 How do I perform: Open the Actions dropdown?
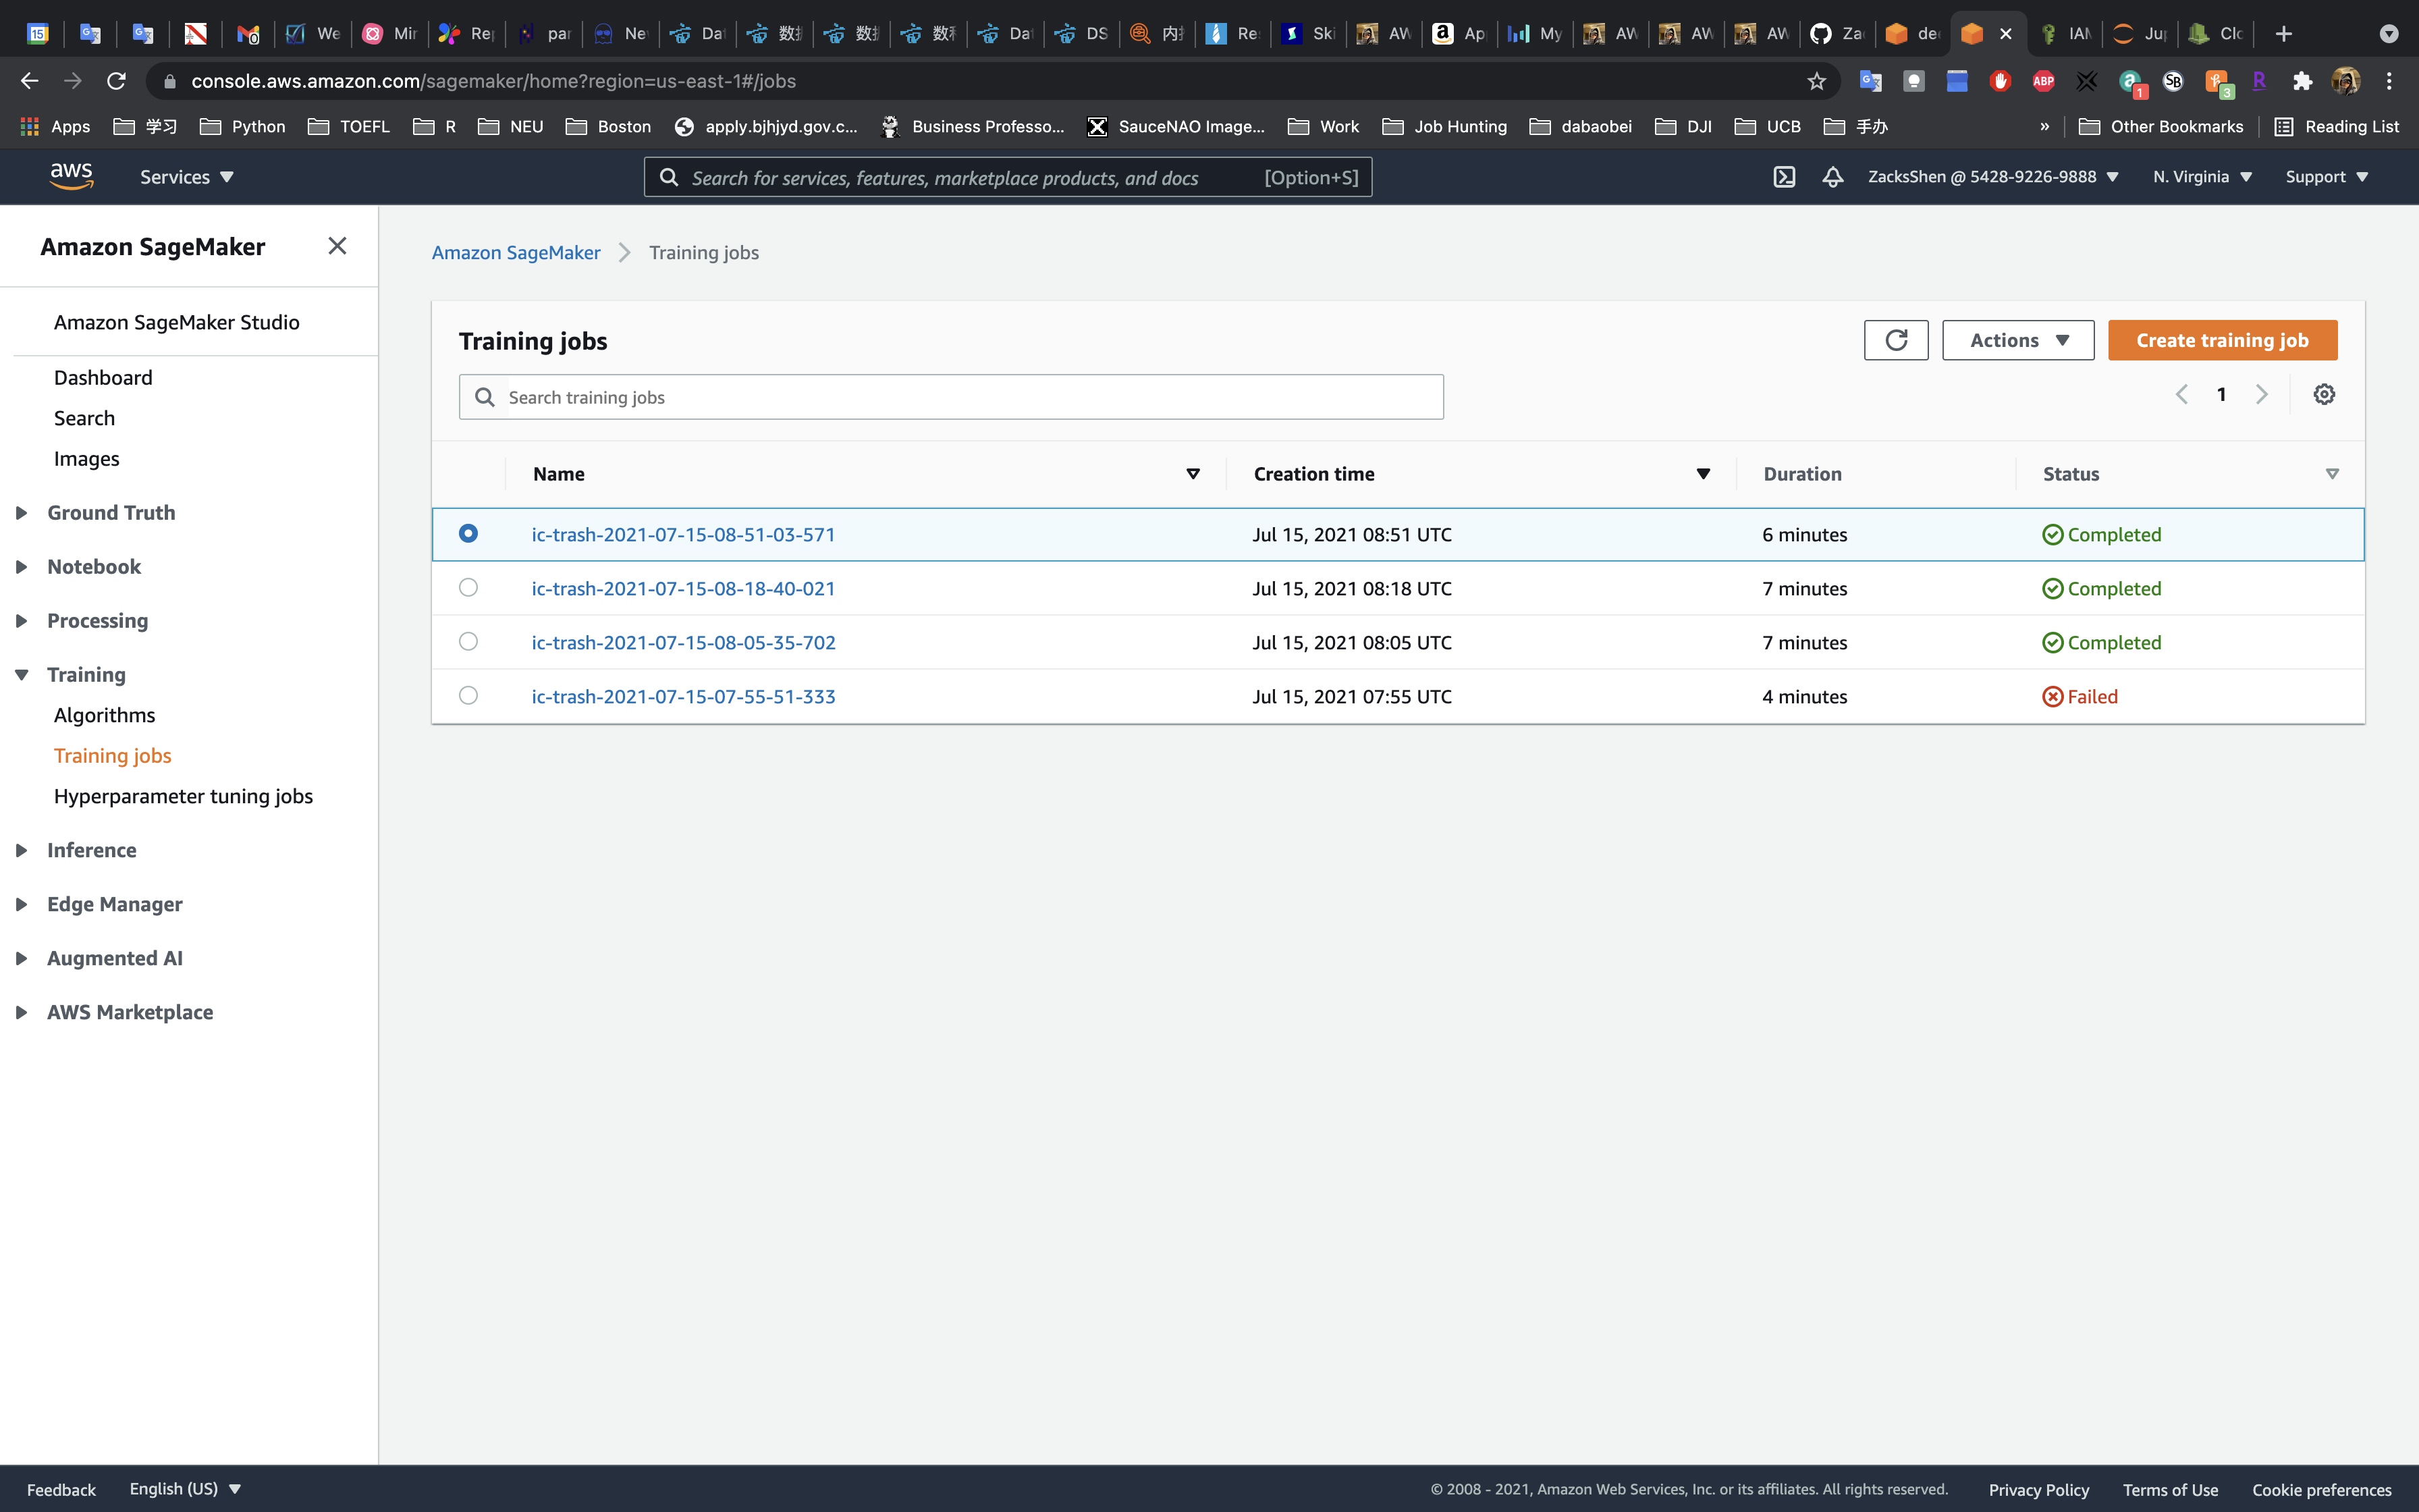coord(2017,340)
